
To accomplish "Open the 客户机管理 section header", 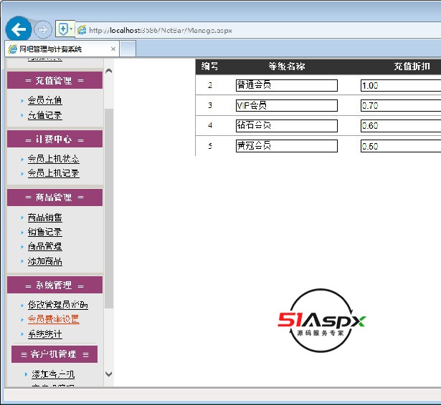I will point(54,354).
